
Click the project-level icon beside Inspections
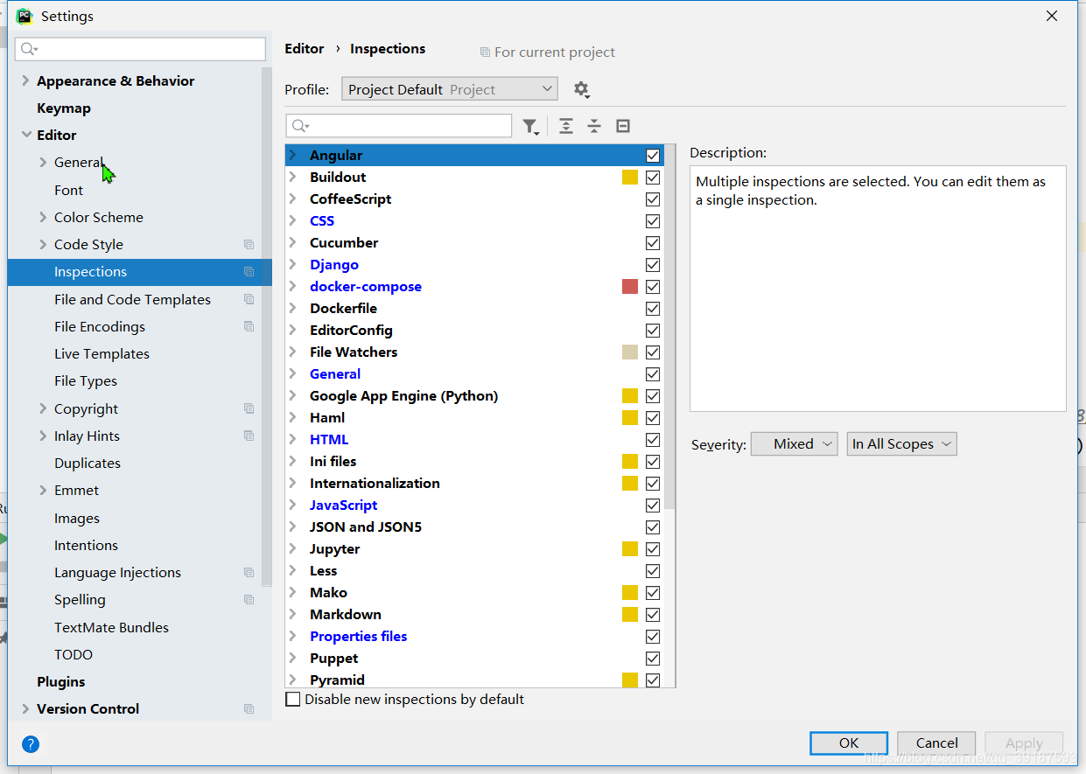[249, 272]
